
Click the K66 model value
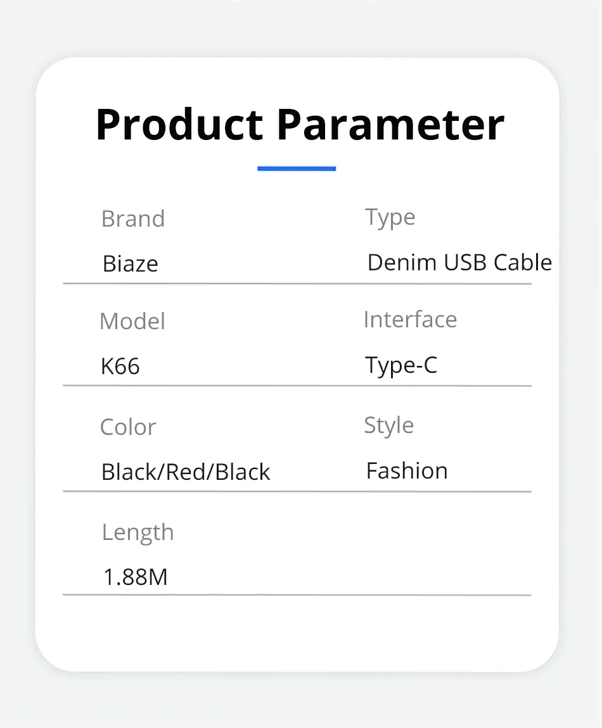[x=120, y=367]
